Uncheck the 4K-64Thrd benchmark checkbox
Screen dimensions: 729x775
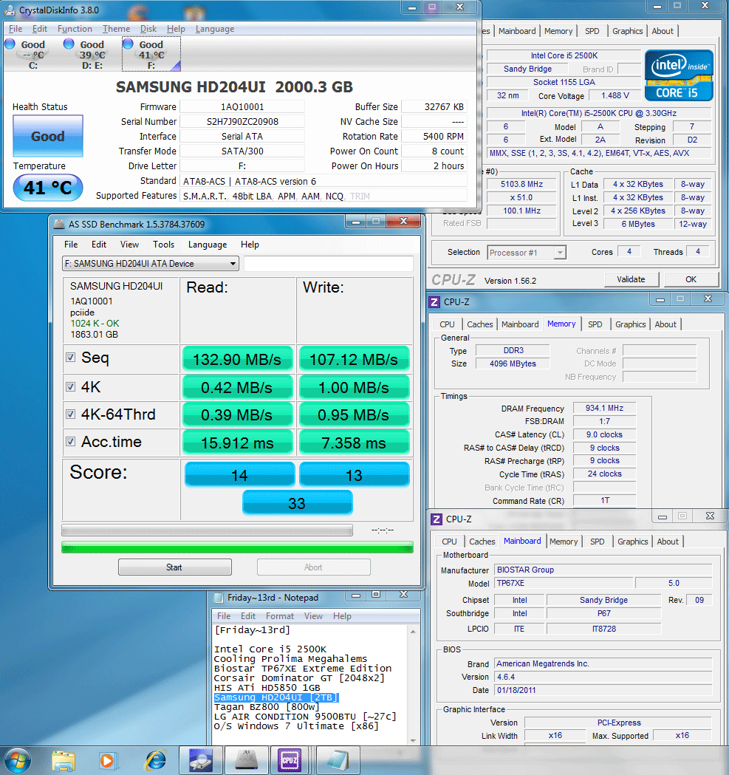tap(71, 414)
